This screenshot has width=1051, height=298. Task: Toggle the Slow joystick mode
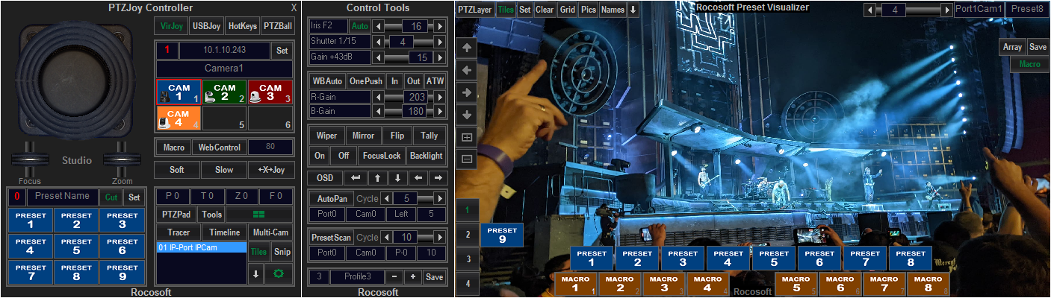(x=224, y=170)
